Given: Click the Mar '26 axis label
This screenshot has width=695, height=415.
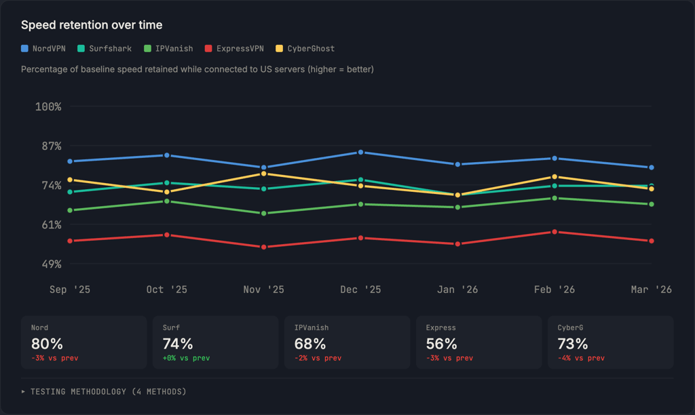Looking at the screenshot, I should [651, 290].
